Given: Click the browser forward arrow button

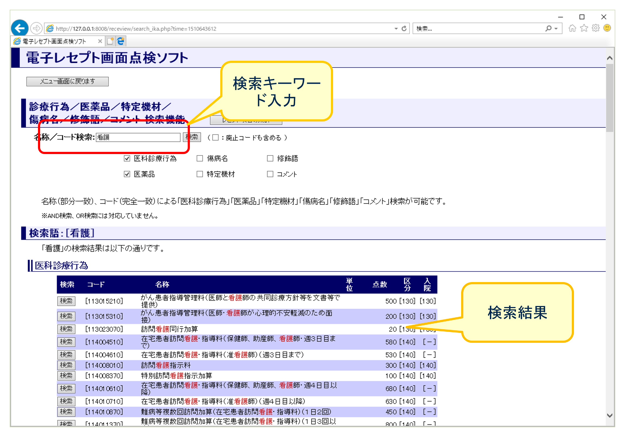Looking at the screenshot, I should (x=36, y=28).
